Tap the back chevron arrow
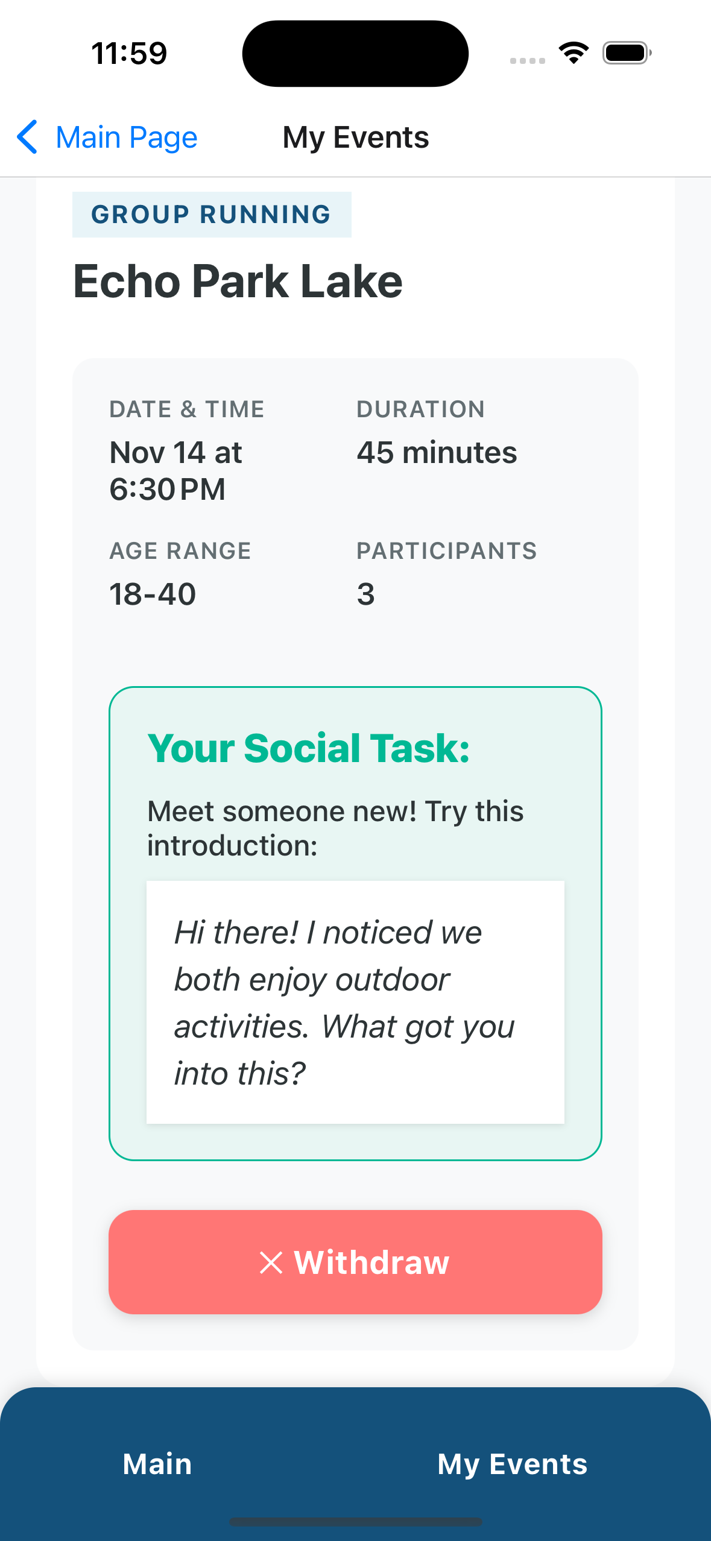Screen dimensions: 711x1541 [28, 137]
